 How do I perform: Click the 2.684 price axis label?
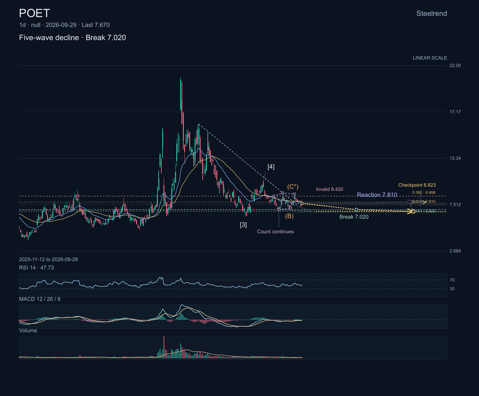(455, 251)
